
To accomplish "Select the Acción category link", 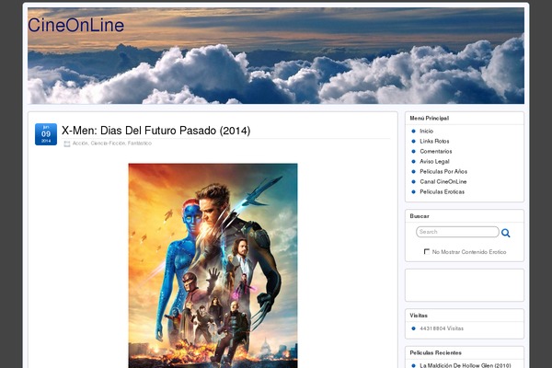I will (x=80, y=144).
